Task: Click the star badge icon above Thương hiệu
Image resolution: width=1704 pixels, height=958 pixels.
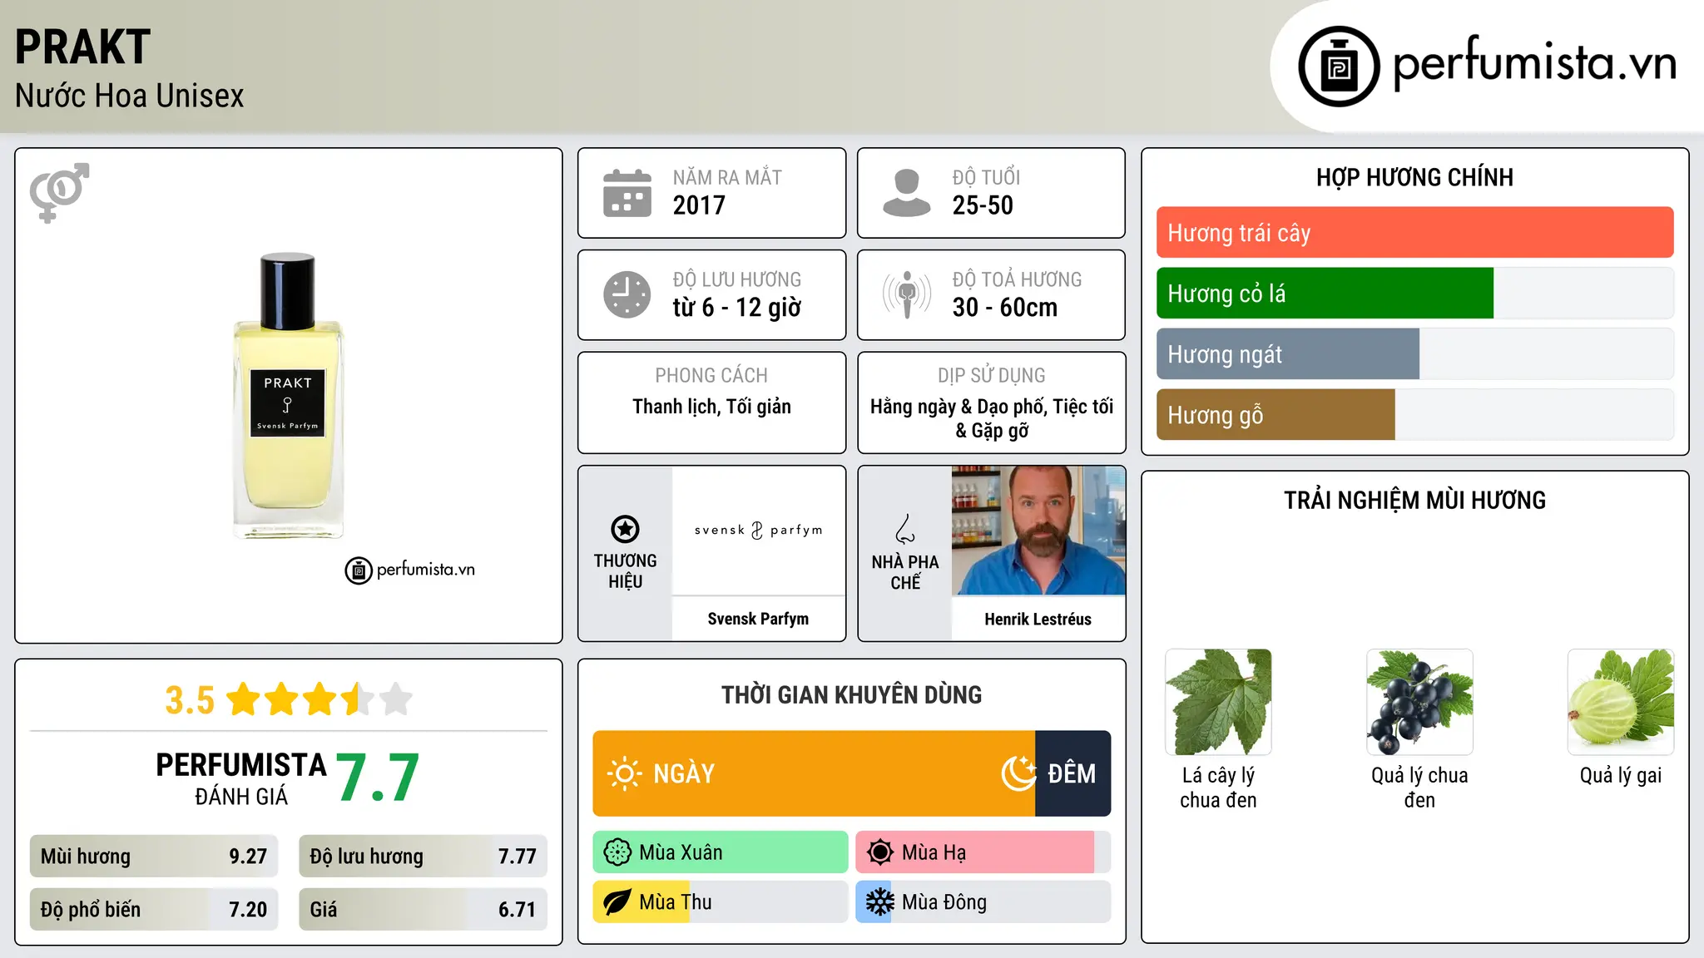Action: 625,529
